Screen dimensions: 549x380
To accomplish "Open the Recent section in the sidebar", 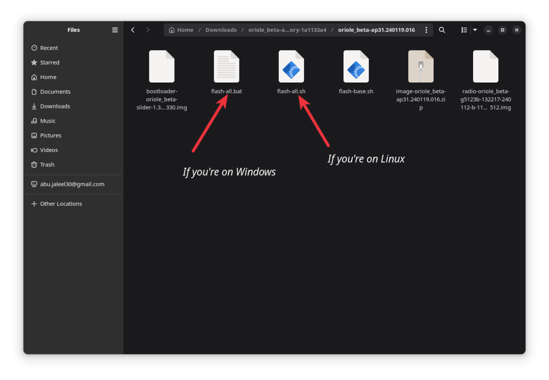I will pos(49,48).
